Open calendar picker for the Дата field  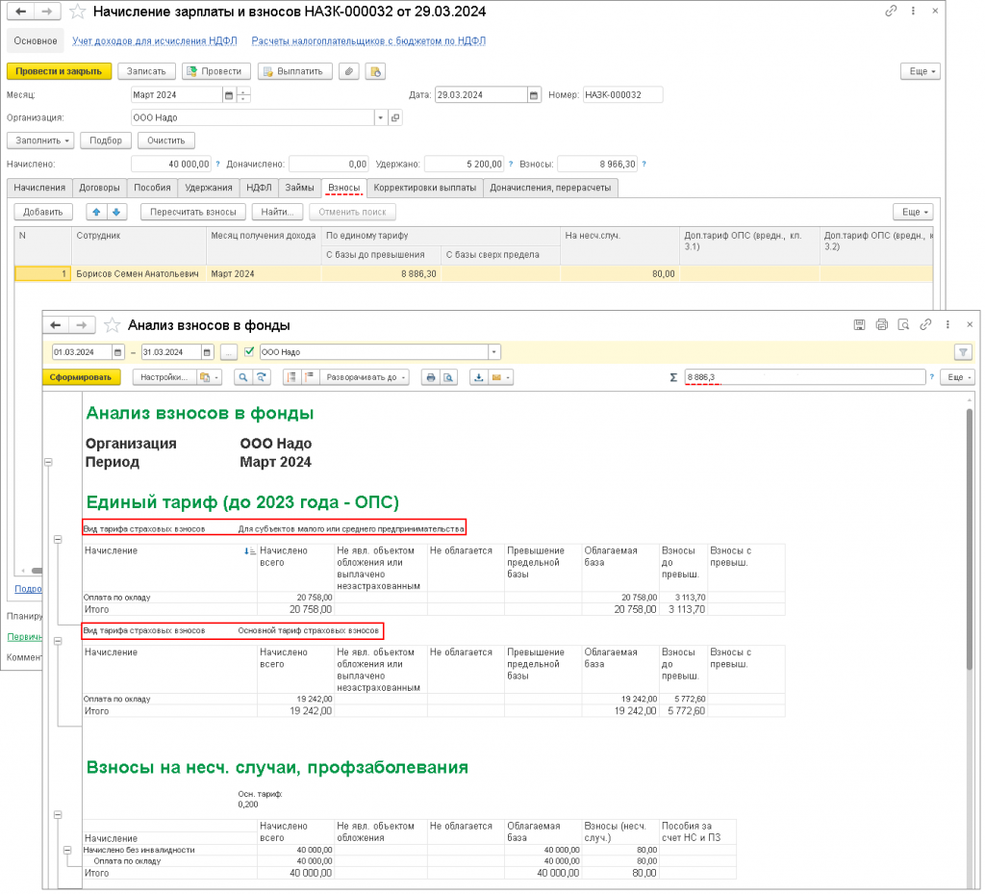[x=534, y=95]
